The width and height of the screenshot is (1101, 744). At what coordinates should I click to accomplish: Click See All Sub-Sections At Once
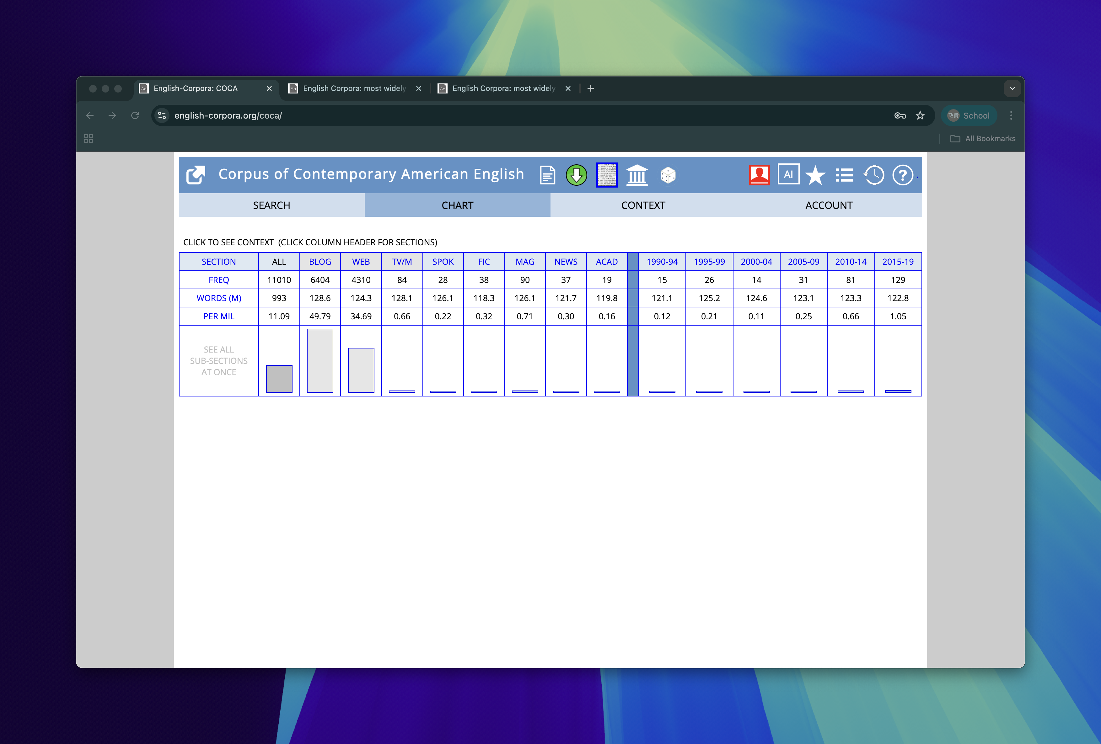point(218,361)
